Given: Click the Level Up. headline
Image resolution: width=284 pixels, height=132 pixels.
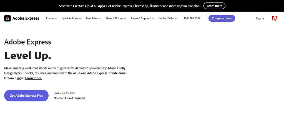Looking at the screenshot, I should [28, 55].
